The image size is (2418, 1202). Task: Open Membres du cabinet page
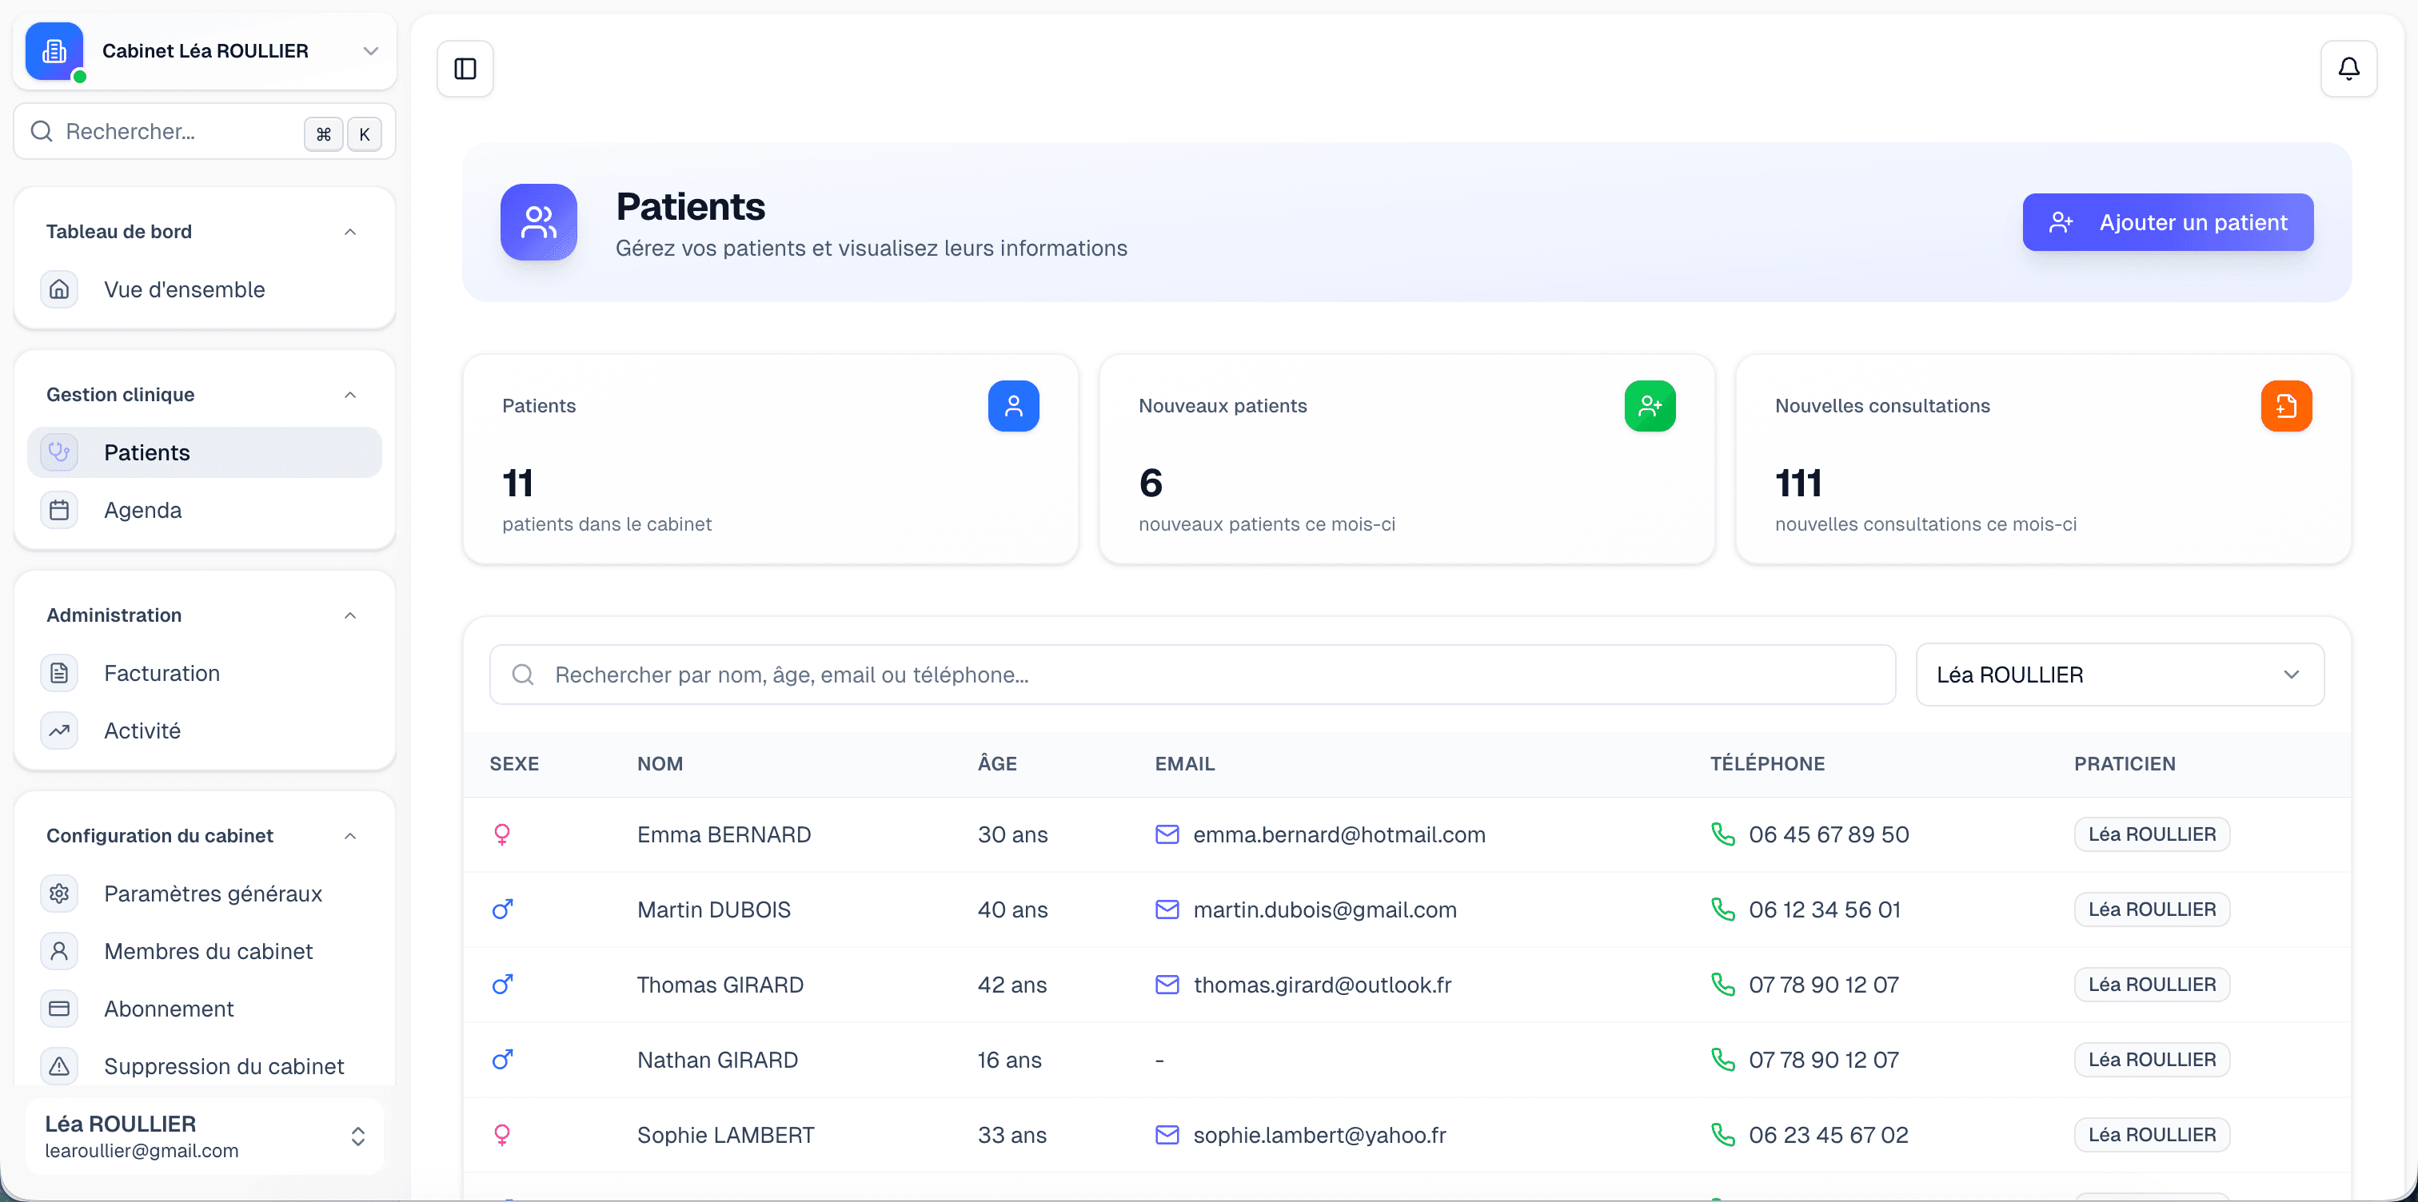[207, 952]
